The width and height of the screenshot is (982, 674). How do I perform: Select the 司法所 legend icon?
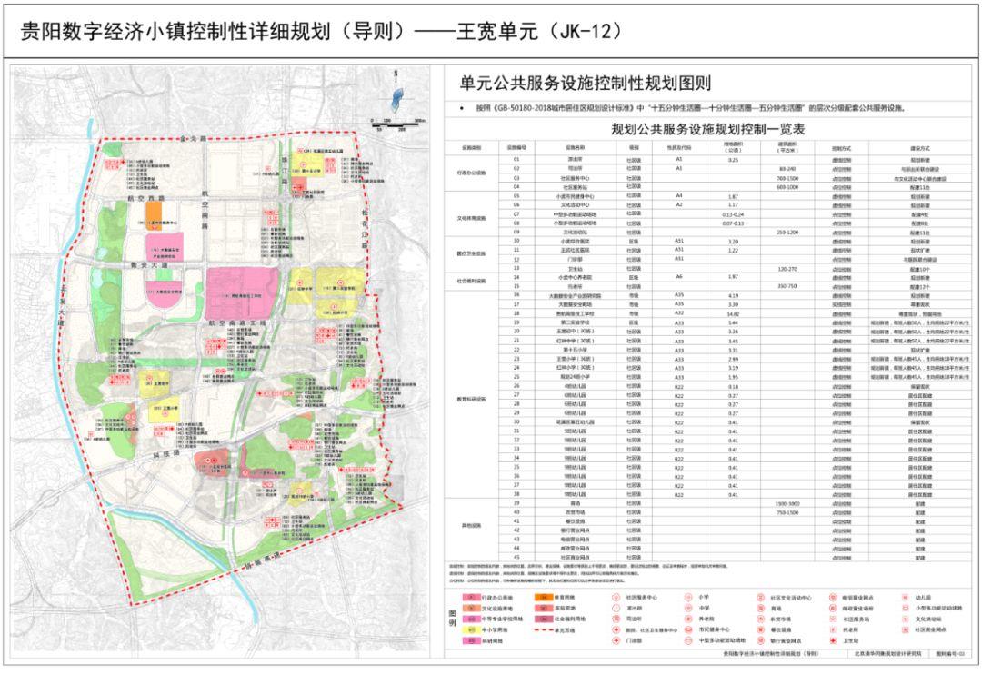click(x=616, y=619)
